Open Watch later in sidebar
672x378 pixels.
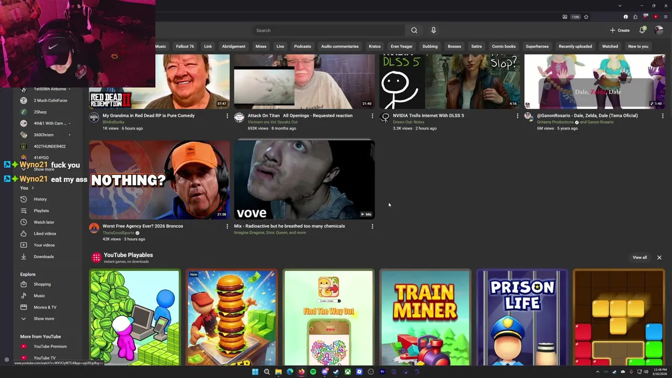point(44,222)
